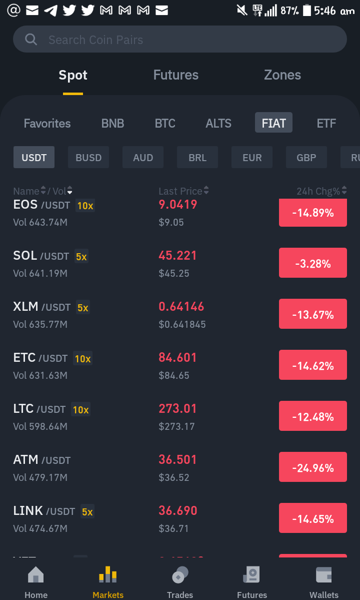Focus the Search Coin Pairs field
The image size is (360, 600).
180,39
